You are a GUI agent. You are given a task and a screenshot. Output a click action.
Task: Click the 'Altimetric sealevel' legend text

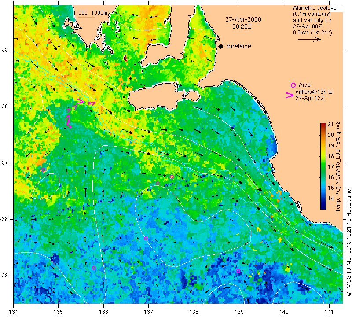[315, 8]
